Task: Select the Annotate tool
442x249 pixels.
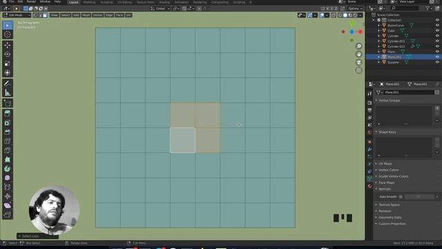Action: [x=8, y=83]
